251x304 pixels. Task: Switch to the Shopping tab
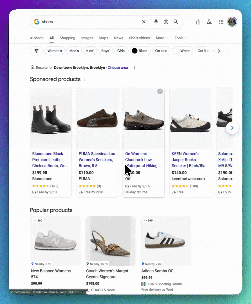point(67,38)
